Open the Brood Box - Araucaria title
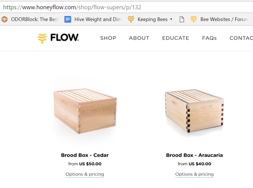The width and height of the screenshot is (253, 188). pos(195,155)
